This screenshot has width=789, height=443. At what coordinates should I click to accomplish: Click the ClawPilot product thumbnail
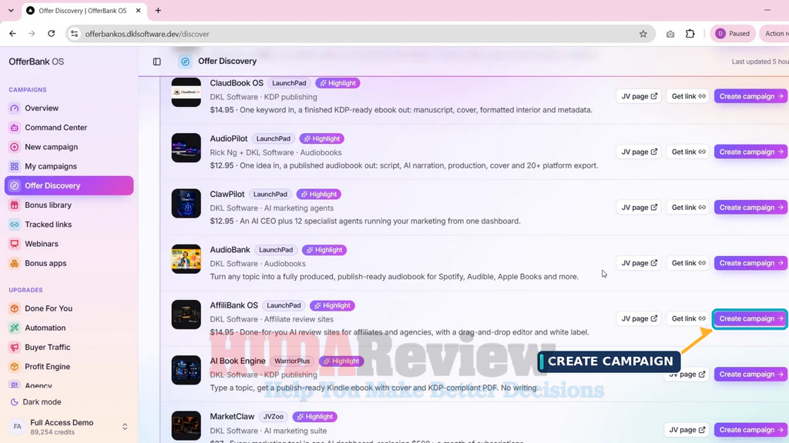[186, 203]
